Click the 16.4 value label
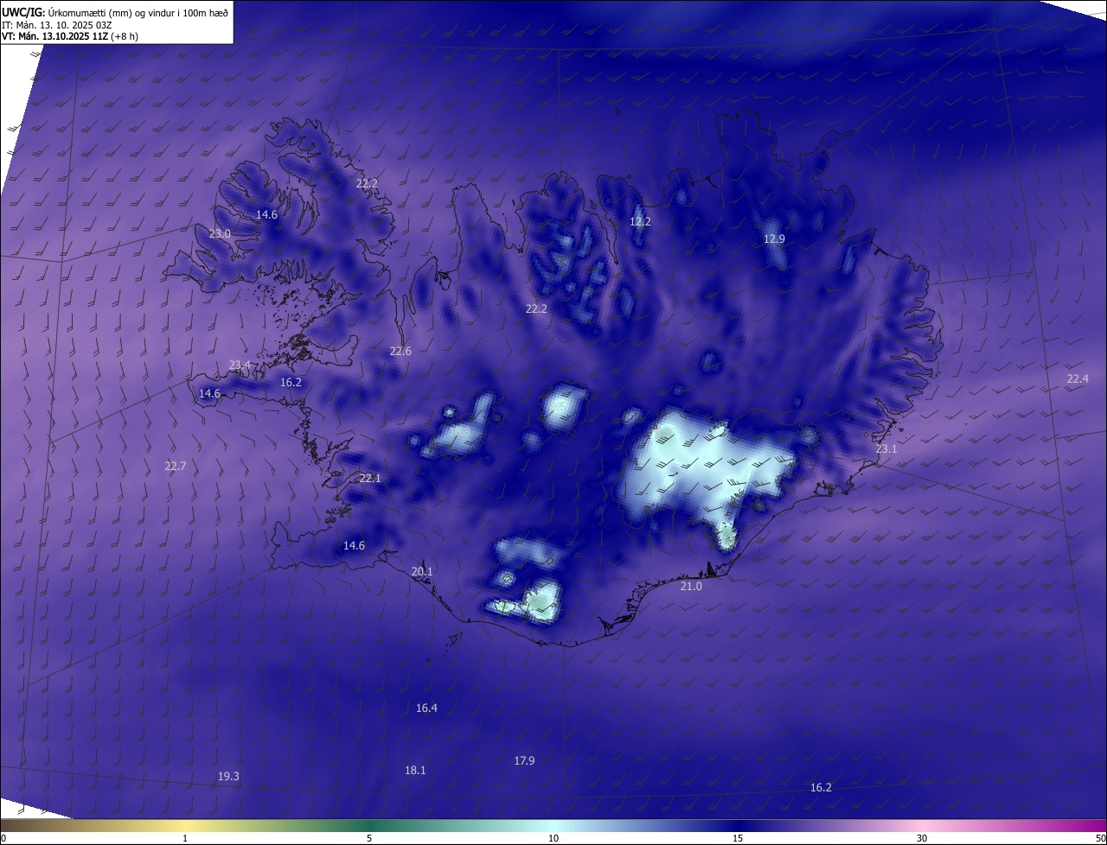 pos(426,708)
